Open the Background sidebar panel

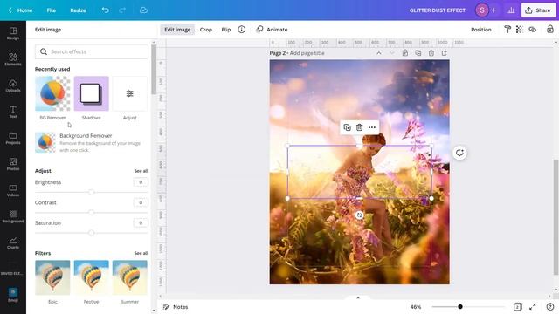(13, 216)
